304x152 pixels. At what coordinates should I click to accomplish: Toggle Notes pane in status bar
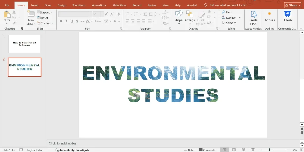pos(189,150)
